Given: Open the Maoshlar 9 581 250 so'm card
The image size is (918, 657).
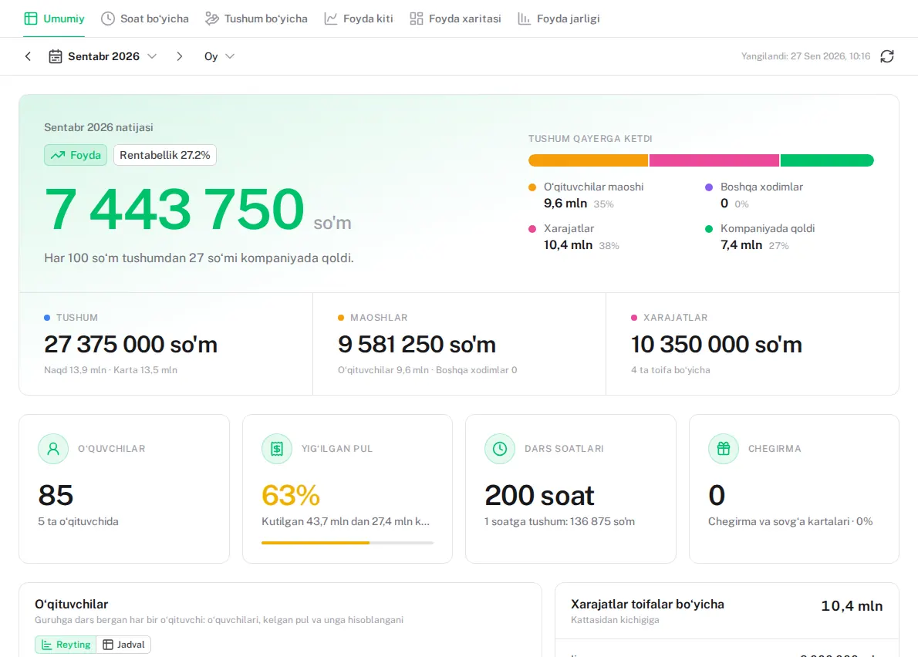Looking at the screenshot, I should [x=459, y=344].
